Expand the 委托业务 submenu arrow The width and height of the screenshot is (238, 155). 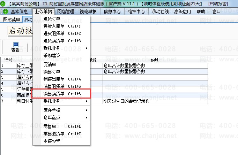coord(86,101)
